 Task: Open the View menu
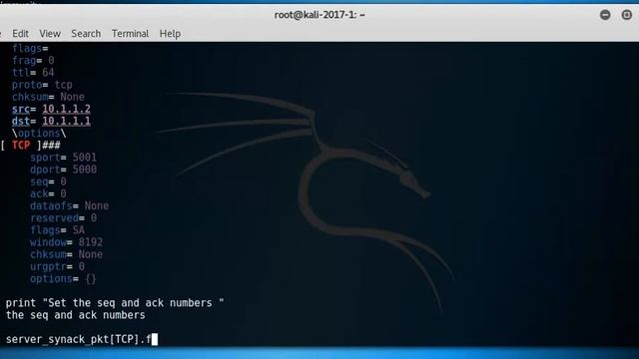click(x=50, y=33)
